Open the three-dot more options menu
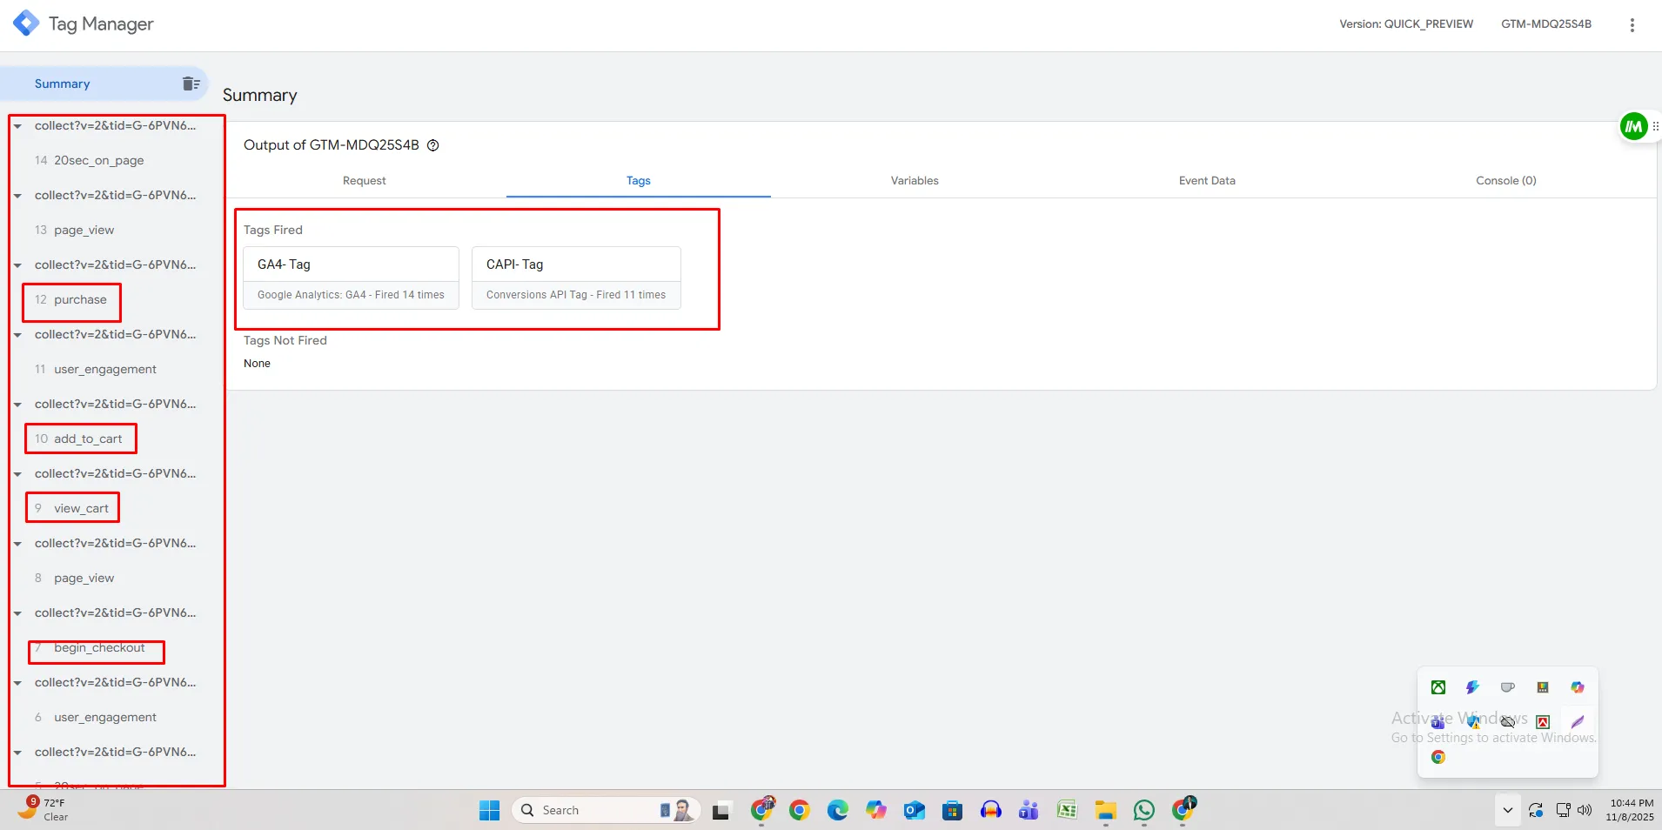1662x830 pixels. pyautogui.click(x=1632, y=25)
